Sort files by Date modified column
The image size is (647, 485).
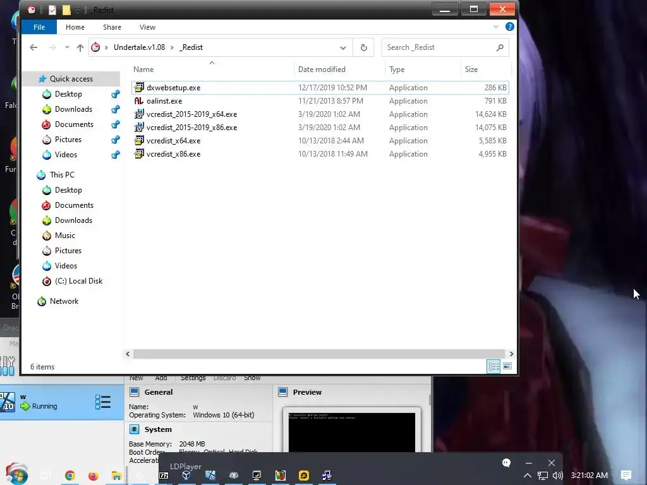tap(322, 69)
